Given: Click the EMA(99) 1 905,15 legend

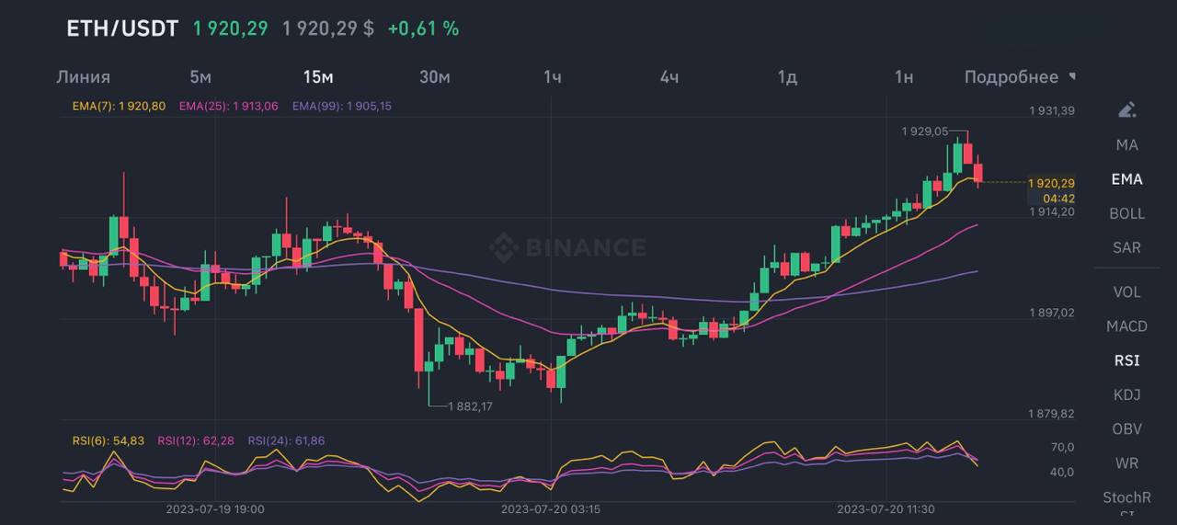Looking at the screenshot, I should pyautogui.click(x=342, y=107).
